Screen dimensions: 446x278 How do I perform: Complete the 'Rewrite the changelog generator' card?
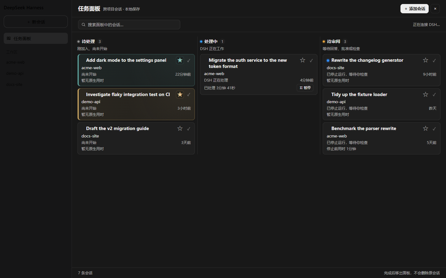(434, 61)
